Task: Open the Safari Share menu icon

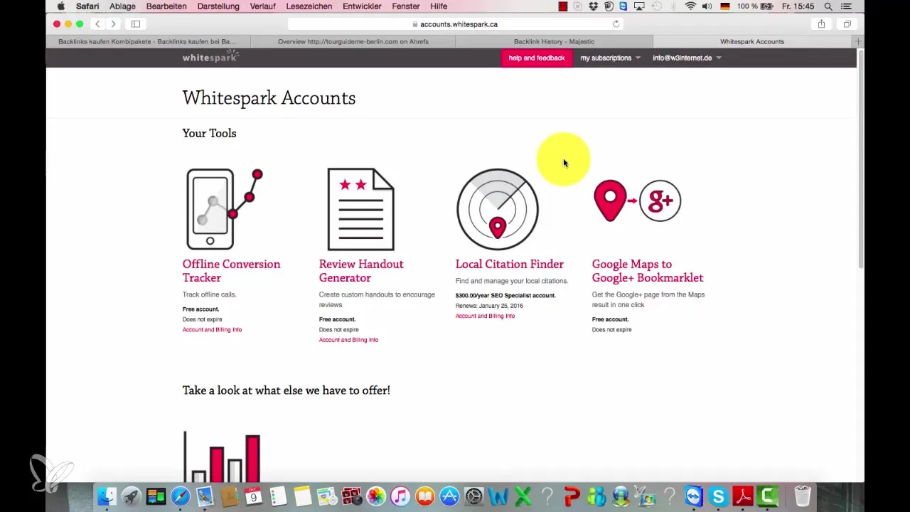Action: pyautogui.click(x=821, y=24)
